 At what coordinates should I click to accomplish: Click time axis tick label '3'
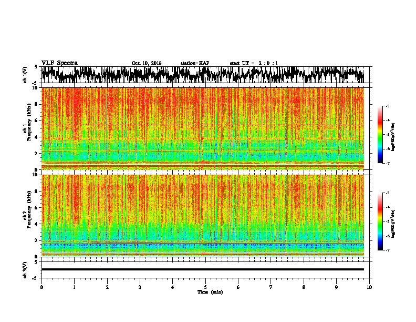click(x=140, y=287)
